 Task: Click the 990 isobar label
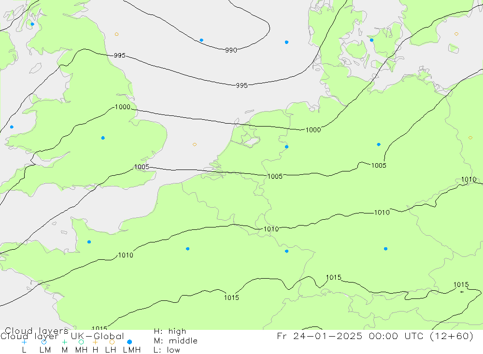(231, 50)
